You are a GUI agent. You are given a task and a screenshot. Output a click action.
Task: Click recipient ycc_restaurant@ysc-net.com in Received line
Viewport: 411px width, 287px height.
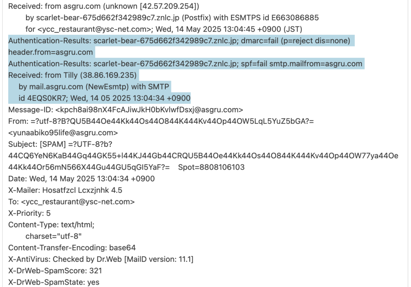[x=95, y=29]
